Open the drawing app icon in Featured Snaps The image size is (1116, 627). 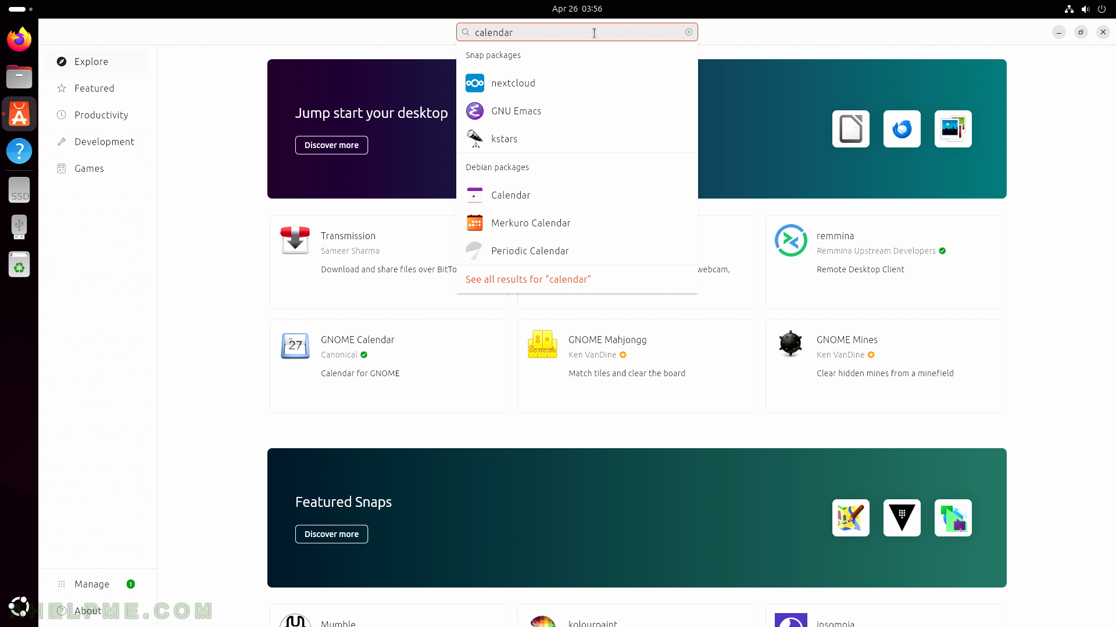[x=851, y=518]
